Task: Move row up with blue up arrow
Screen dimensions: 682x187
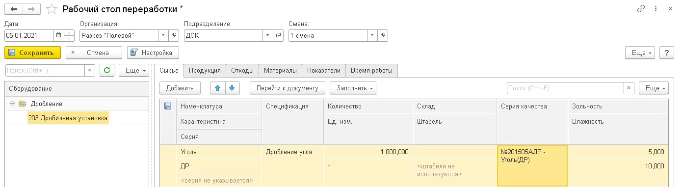Action: [217, 88]
